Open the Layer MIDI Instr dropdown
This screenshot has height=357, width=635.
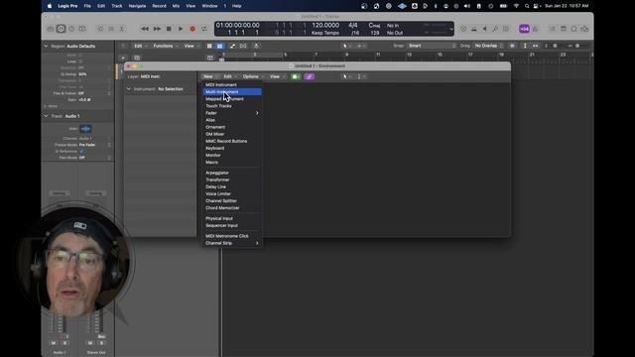[150, 76]
